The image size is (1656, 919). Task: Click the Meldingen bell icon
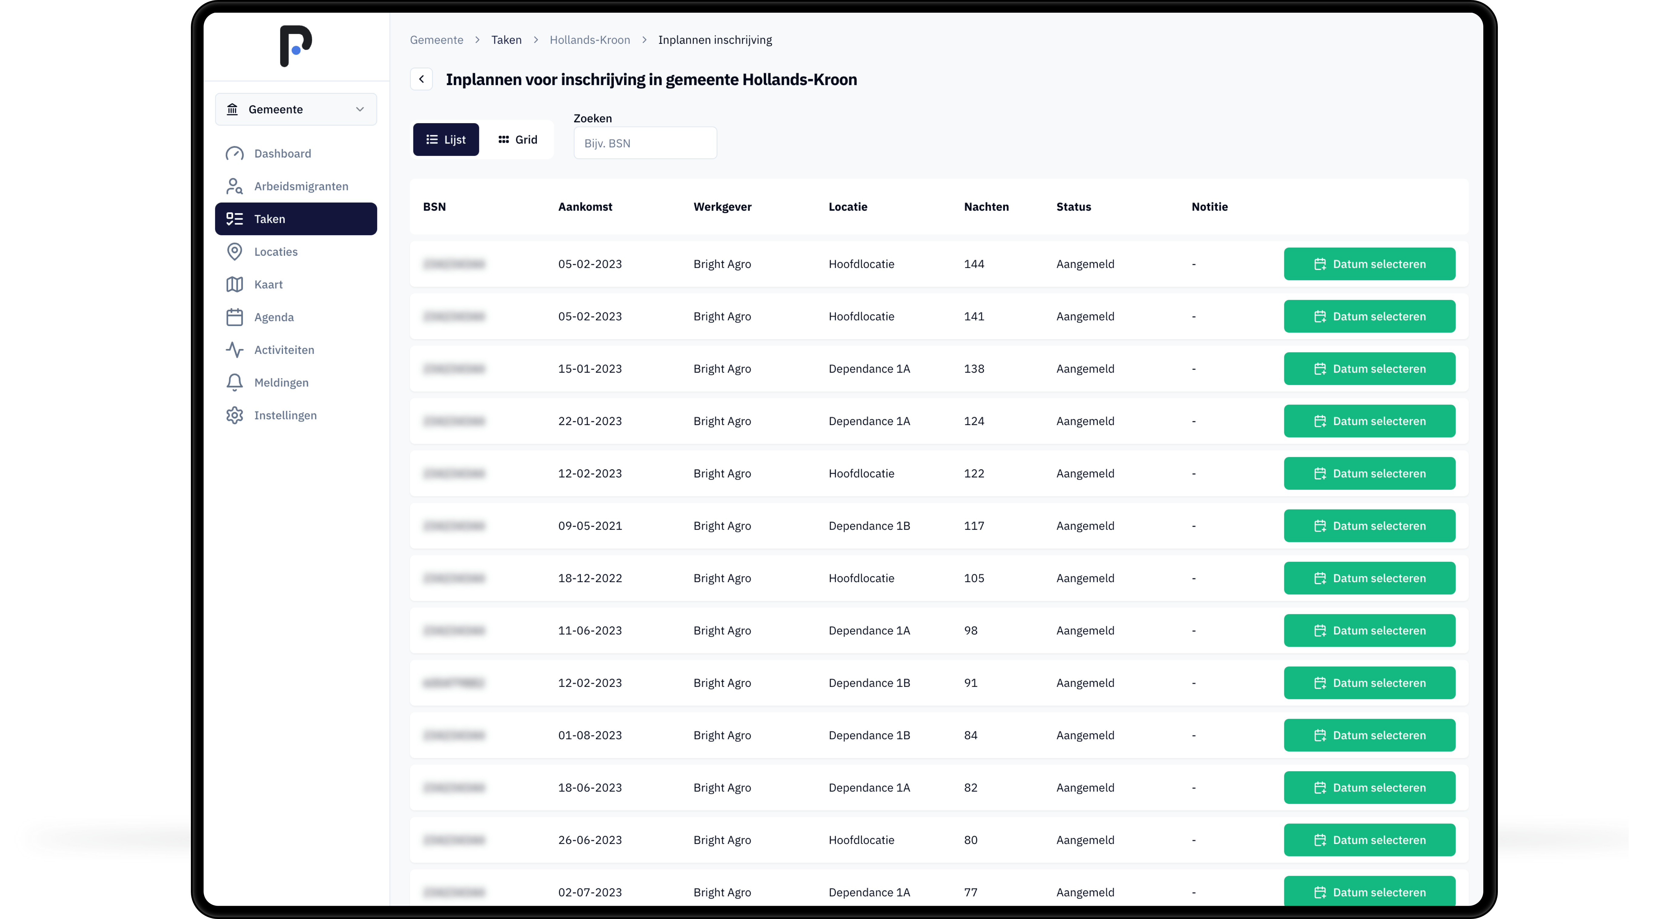[234, 383]
